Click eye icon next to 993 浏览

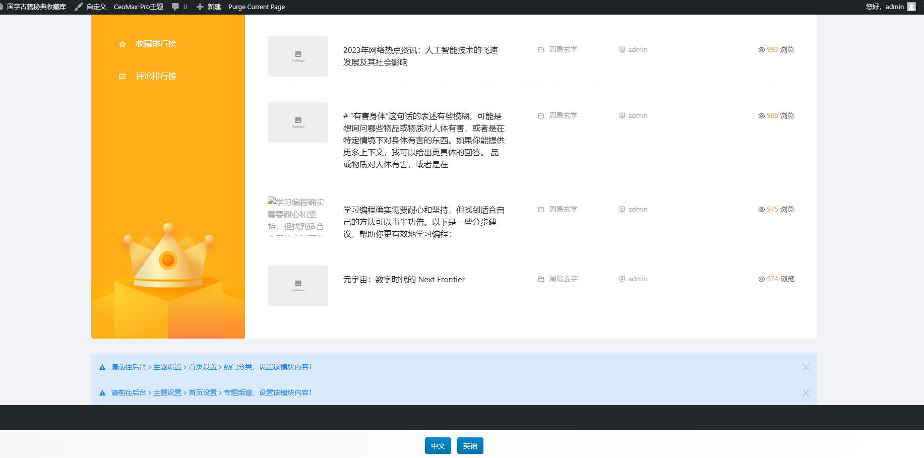pyautogui.click(x=761, y=50)
